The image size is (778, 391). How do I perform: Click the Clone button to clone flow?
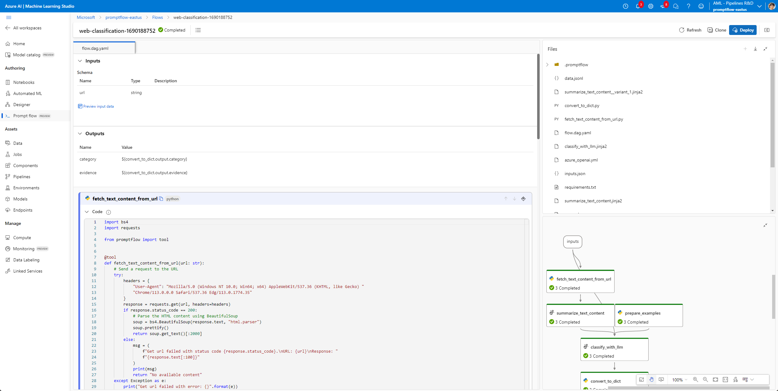(x=717, y=30)
